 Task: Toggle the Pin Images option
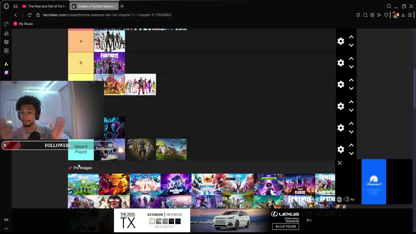[x=80, y=168]
